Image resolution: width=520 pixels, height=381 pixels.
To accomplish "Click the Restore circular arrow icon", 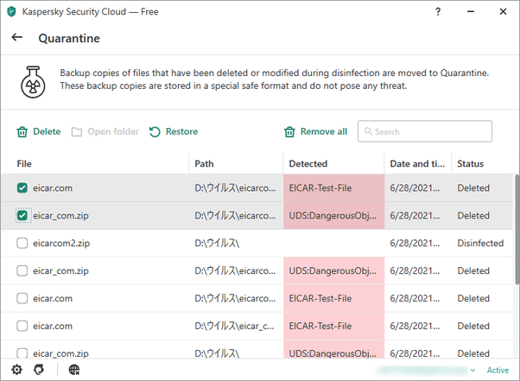I will 155,131.
